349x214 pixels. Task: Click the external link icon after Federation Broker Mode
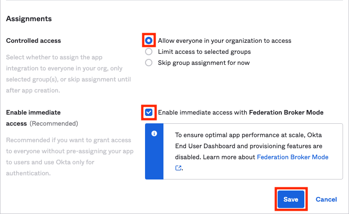click(x=178, y=168)
